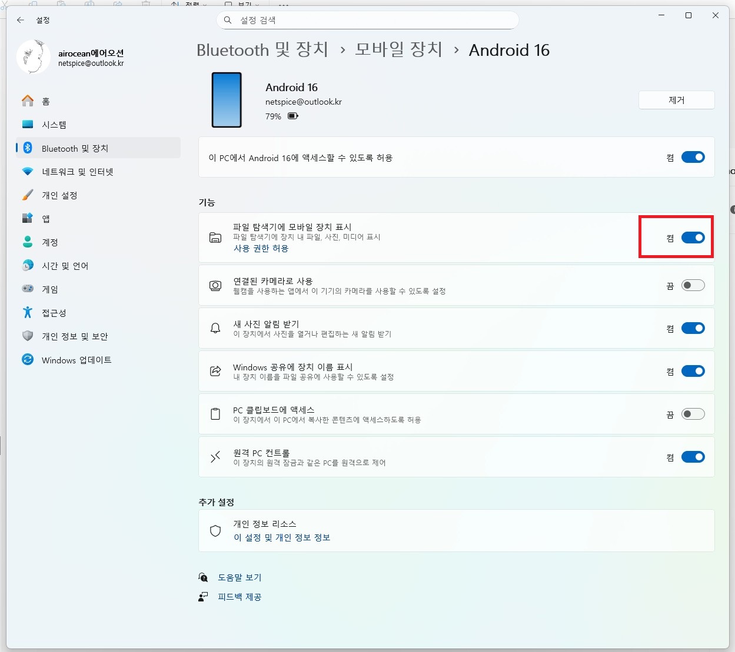Click the 개인 설정 paintbrush icon
The height and width of the screenshot is (652, 735).
pos(28,195)
